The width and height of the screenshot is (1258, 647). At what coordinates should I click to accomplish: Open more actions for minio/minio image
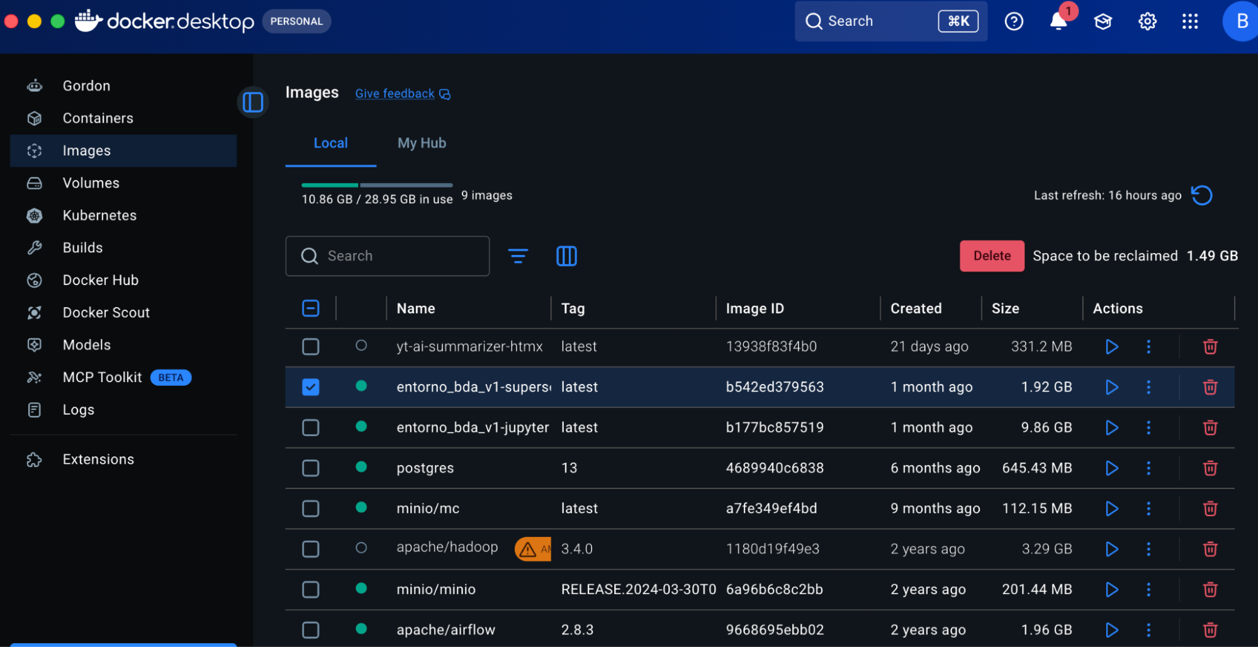(x=1148, y=590)
